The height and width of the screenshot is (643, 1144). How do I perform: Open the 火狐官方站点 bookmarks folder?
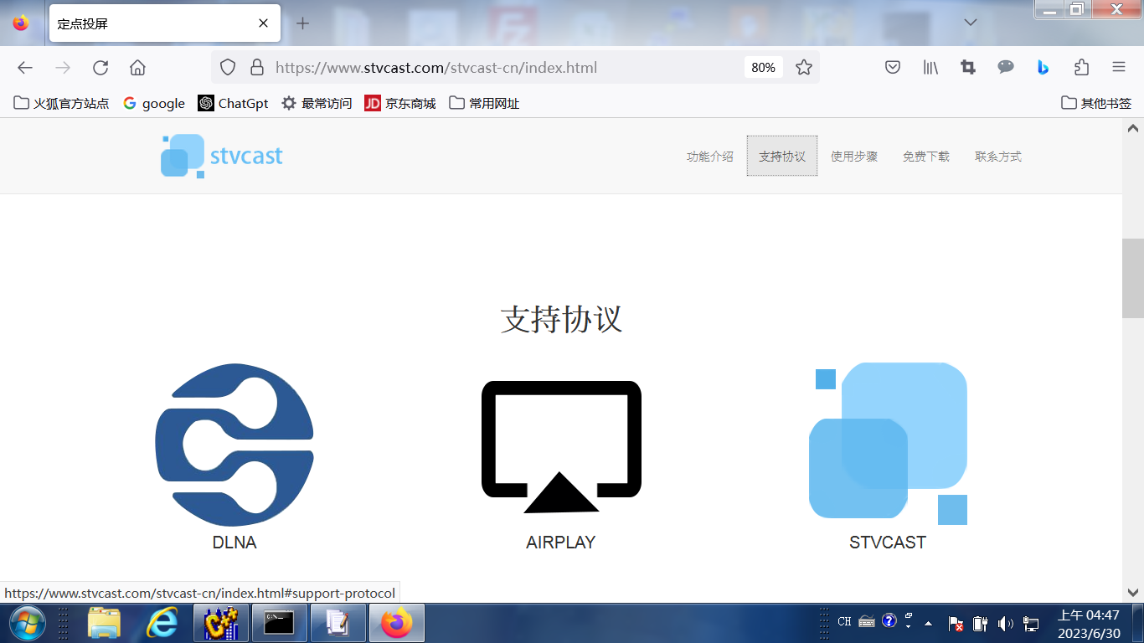(61, 103)
